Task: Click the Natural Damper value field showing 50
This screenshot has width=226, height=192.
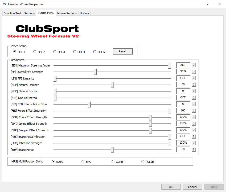Action: point(183,84)
